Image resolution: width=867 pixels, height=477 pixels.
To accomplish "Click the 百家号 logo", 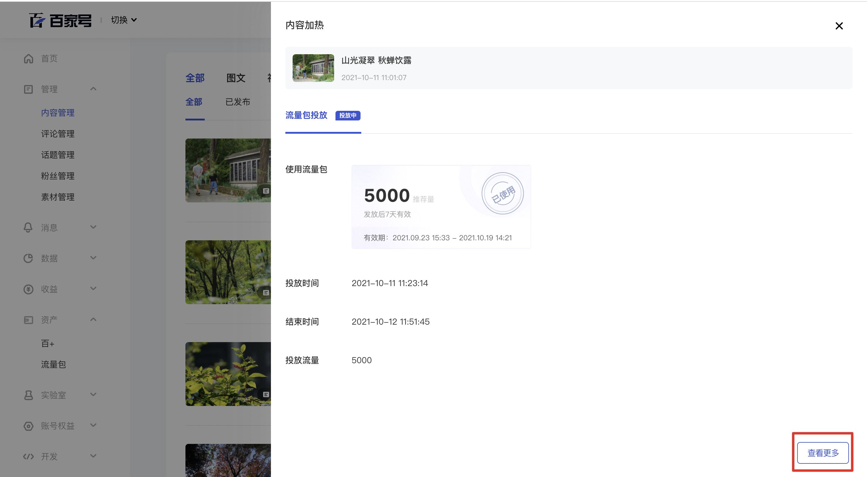I will (x=60, y=20).
